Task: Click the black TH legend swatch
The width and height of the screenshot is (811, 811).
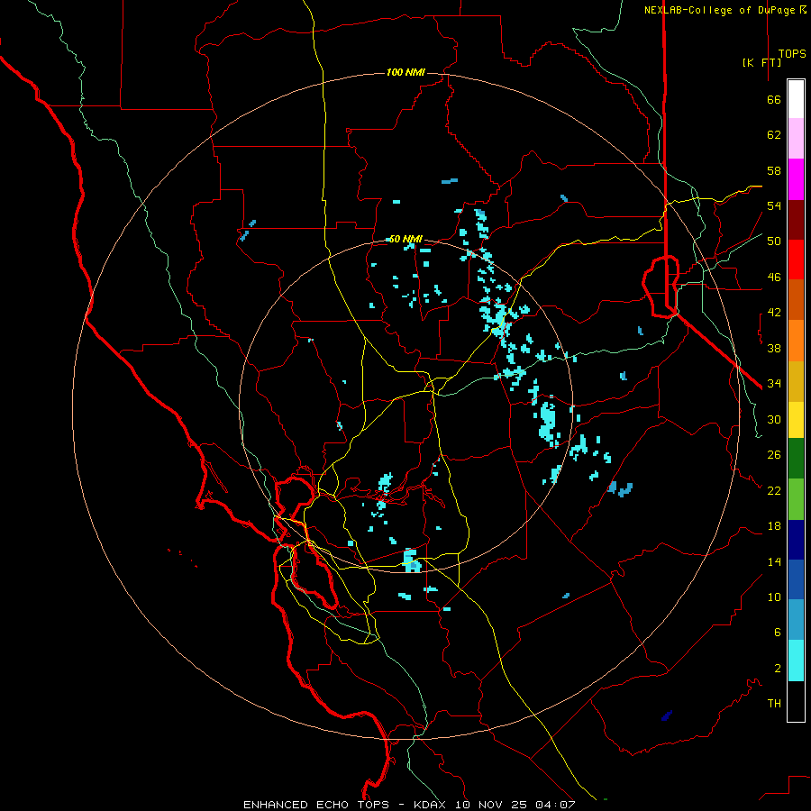Action: (796, 701)
